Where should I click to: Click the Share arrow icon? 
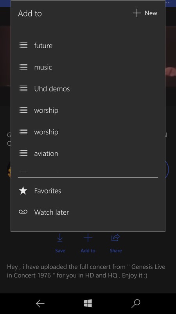(115, 238)
